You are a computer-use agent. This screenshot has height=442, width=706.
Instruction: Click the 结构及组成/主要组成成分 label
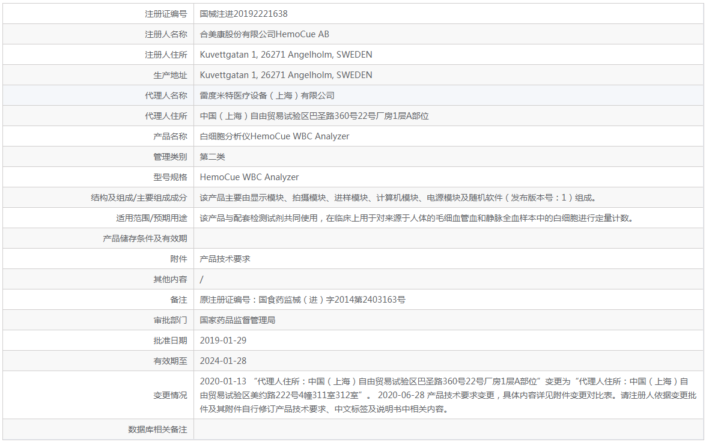coord(139,198)
